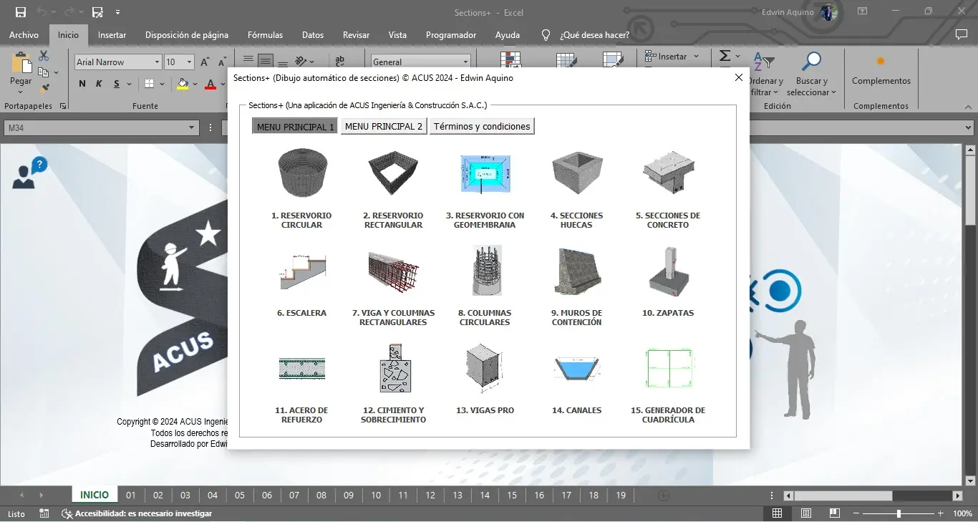Switch to Normal view in status bar
The width and height of the screenshot is (978, 522).
click(x=777, y=513)
